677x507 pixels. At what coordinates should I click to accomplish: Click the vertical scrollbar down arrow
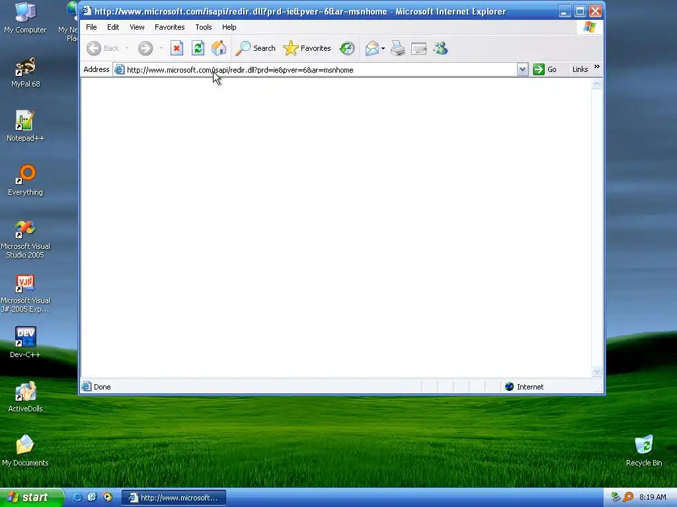pos(597,372)
